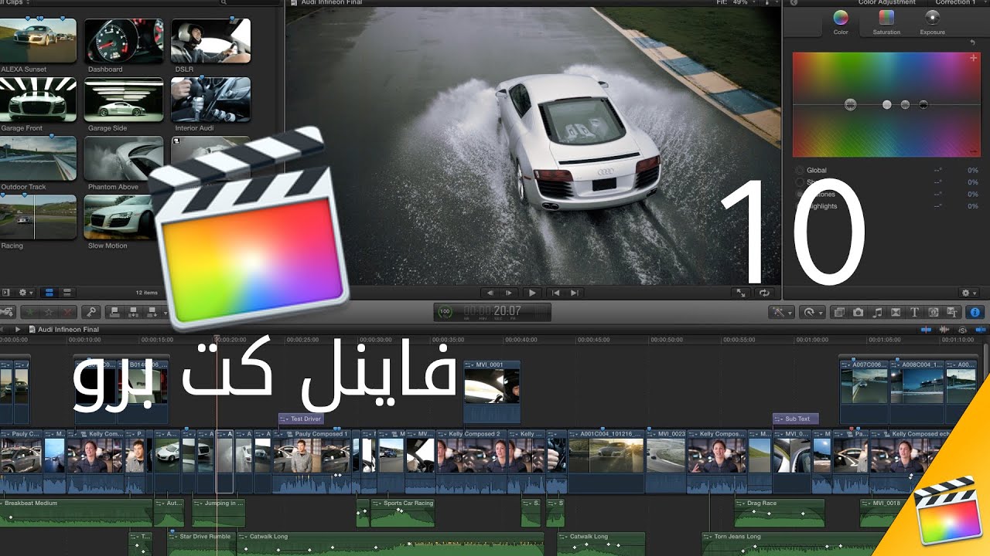
Task: Mark selection as Favorite green star
Action: coord(32,312)
